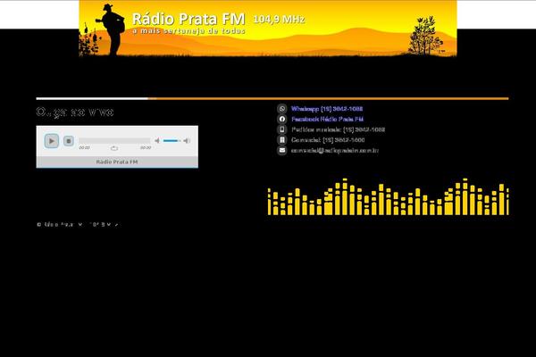Click the Facebook round icon
The image size is (536, 357).
point(282,119)
